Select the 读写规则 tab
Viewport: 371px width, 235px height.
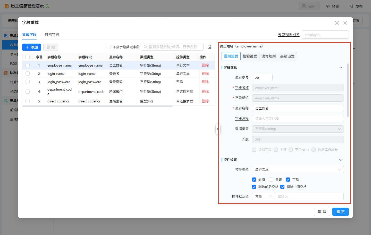tap(268, 56)
